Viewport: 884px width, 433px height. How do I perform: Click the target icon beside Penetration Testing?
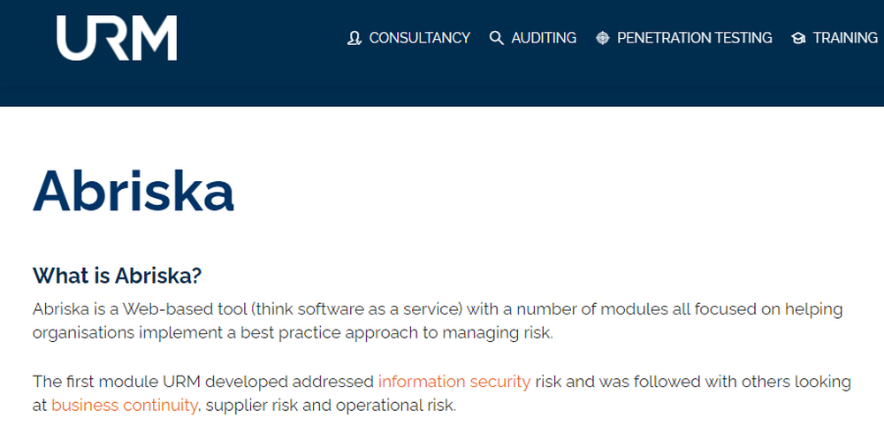coord(603,38)
